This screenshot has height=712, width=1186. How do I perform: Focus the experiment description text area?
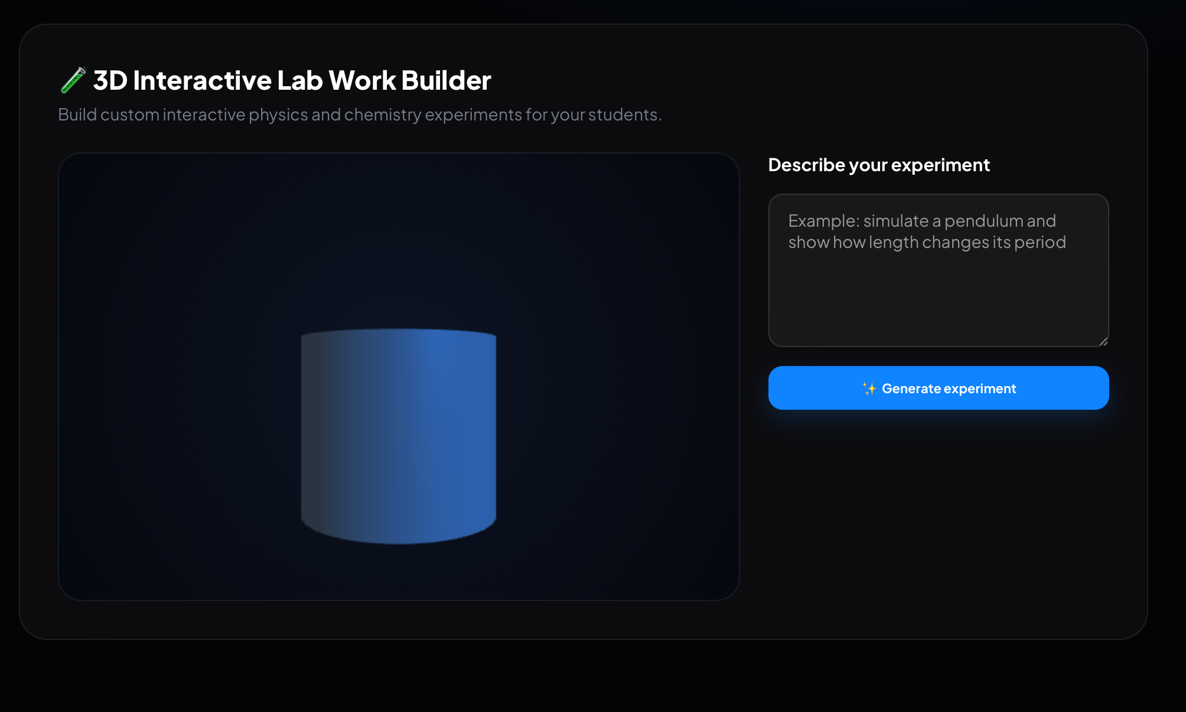939,270
